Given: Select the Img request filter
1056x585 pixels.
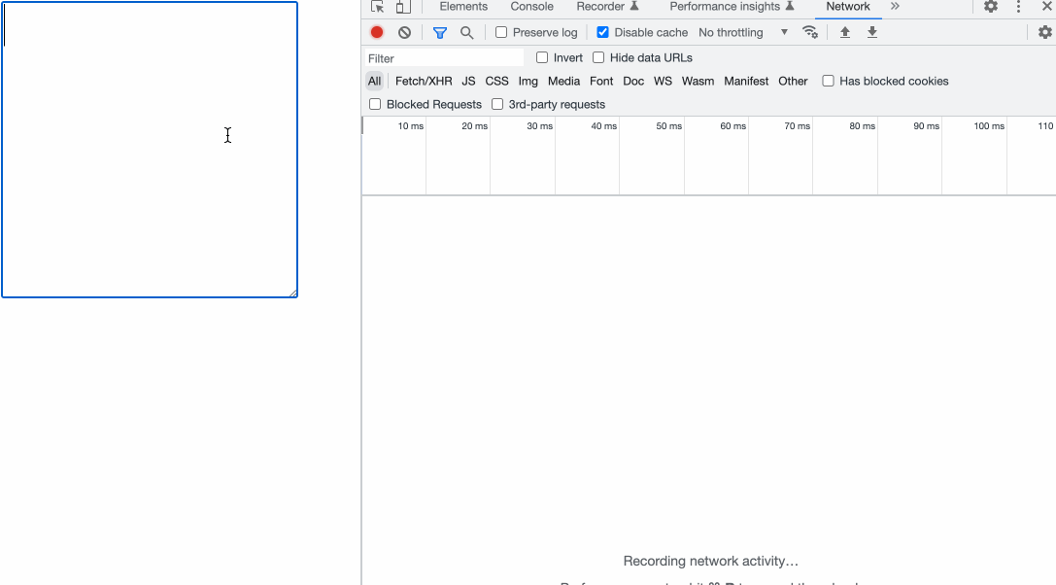Looking at the screenshot, I should click(528, 81).
